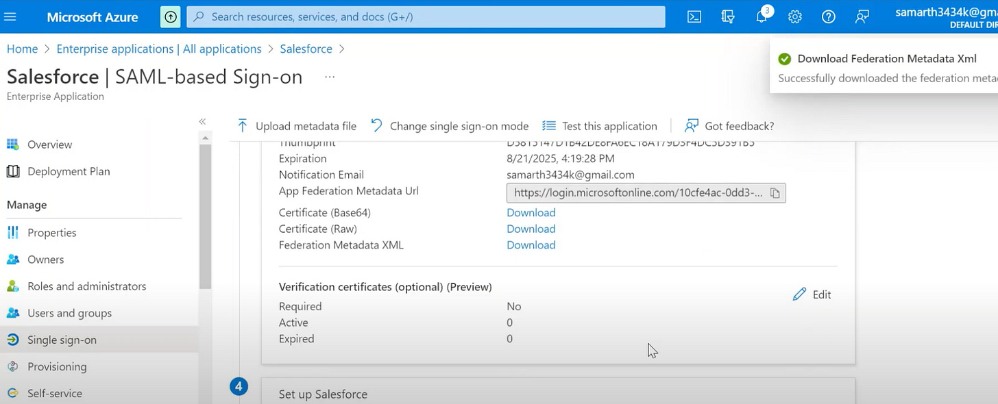
Task: Click the Test this application list icon
Action: (548, 126)
